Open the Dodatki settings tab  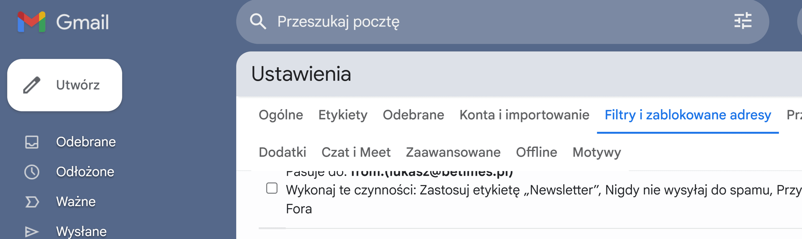point(282,152)
